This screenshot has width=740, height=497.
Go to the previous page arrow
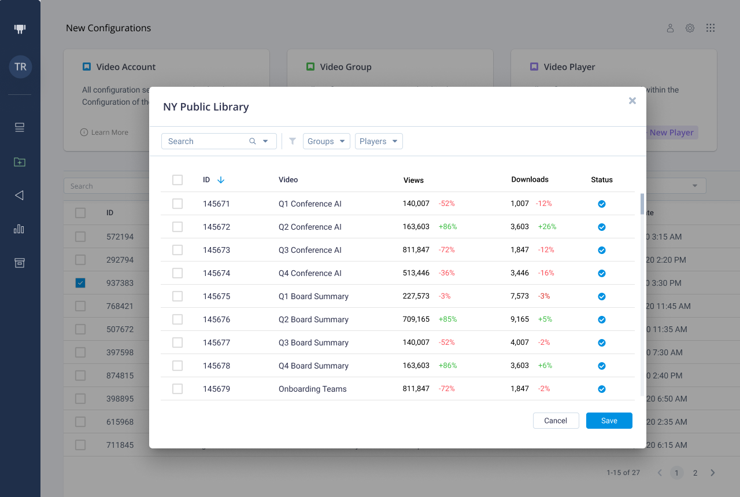tap(660, 473)
